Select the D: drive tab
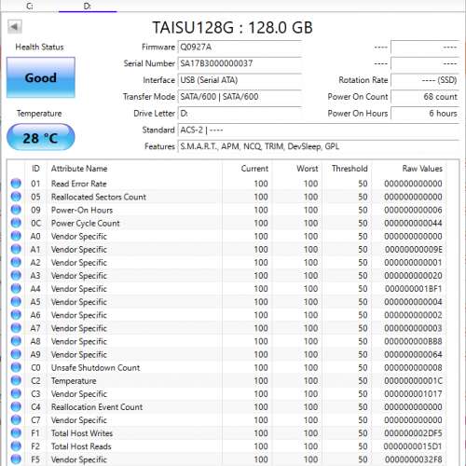The height and width of the screenshot is (466, 466). (x=88, y=6)
